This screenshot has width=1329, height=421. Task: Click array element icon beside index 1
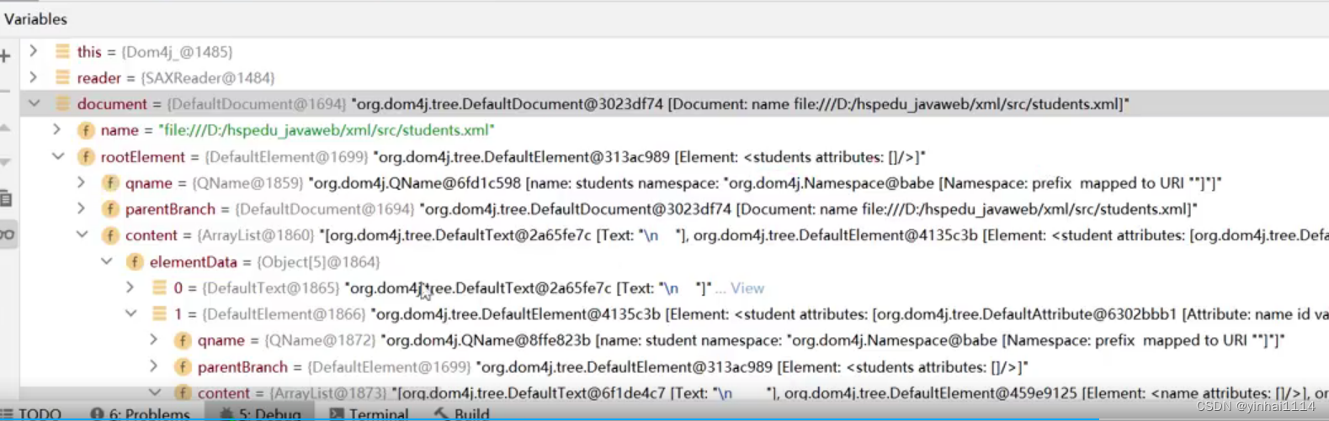(159, 313)
